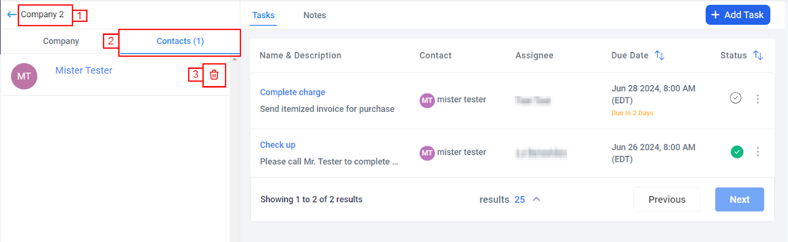Open the Mister Tester contact link

coord(84,70)
